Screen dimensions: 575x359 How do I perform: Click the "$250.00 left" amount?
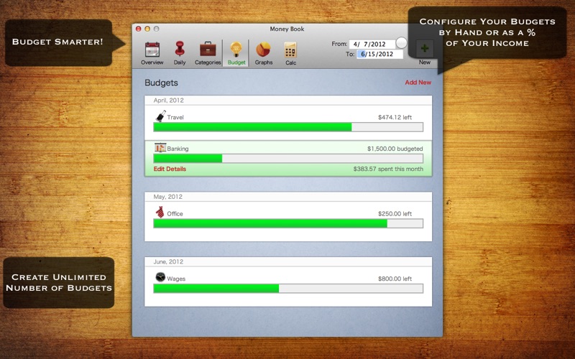pos(395,213)
